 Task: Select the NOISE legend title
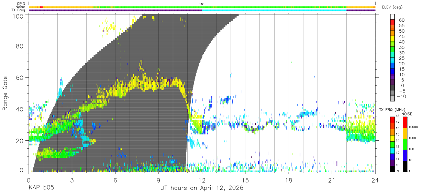(407, 114)
